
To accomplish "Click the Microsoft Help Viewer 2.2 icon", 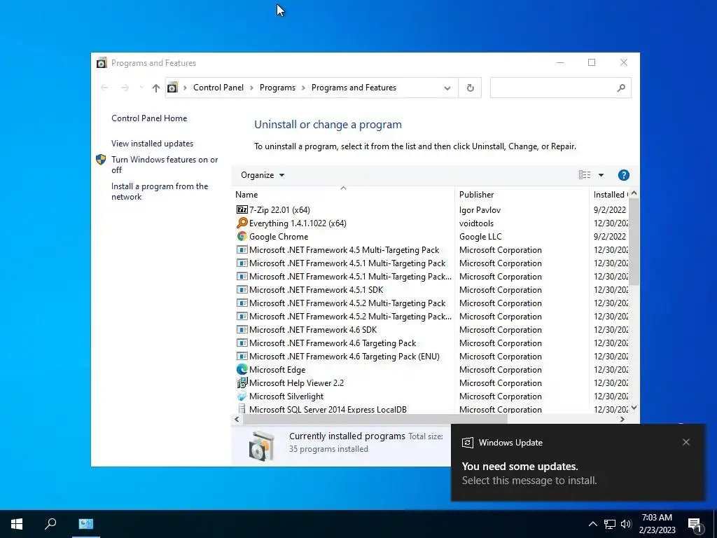I will [x=242, y=382].
